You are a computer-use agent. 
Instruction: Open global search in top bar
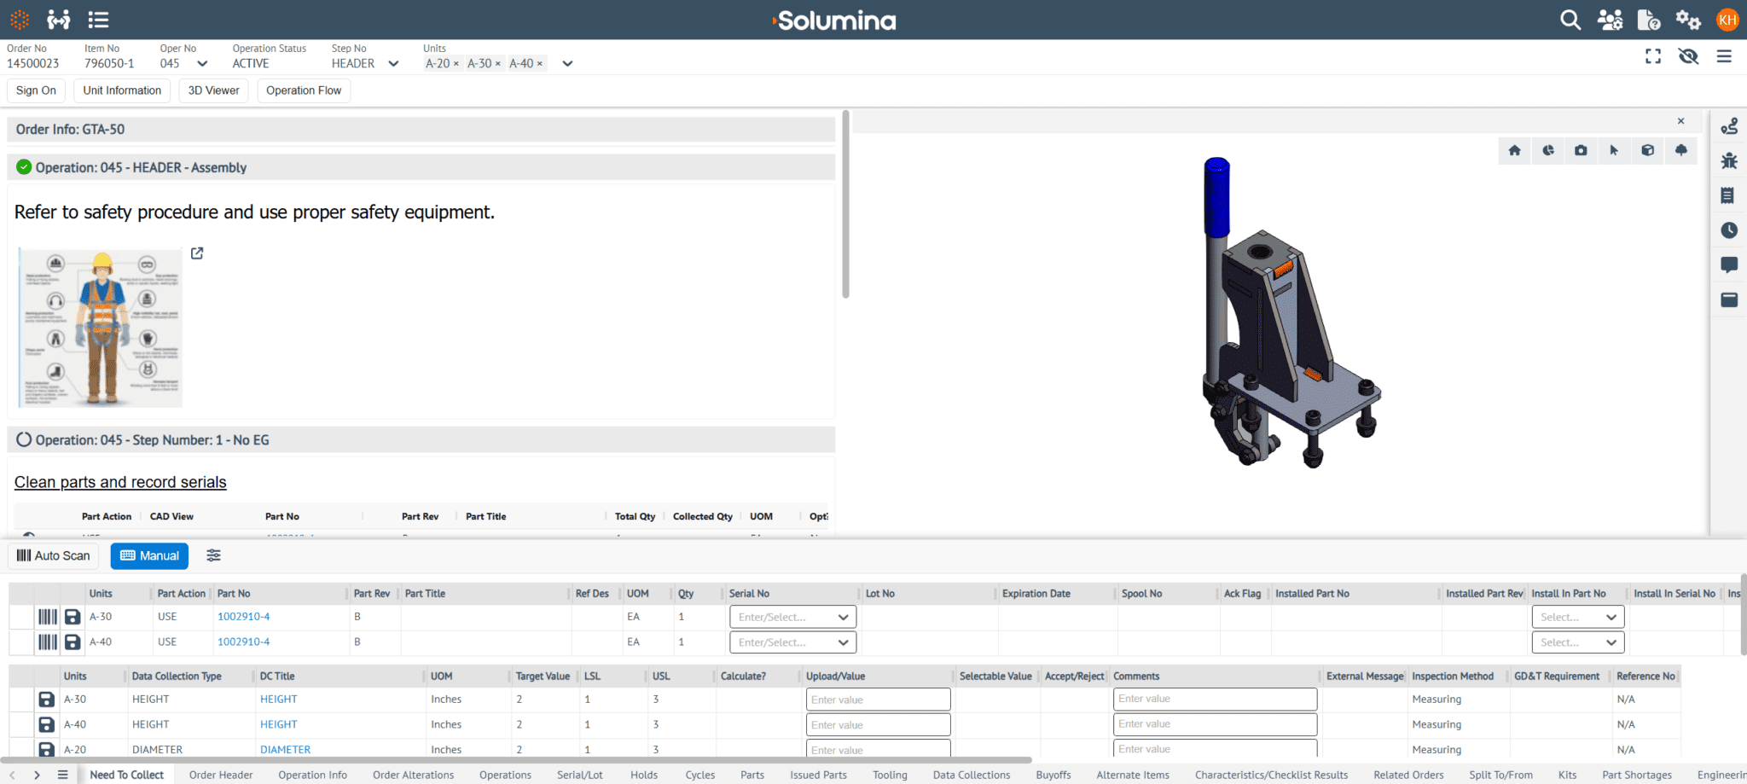click(x=1570, y=20)
